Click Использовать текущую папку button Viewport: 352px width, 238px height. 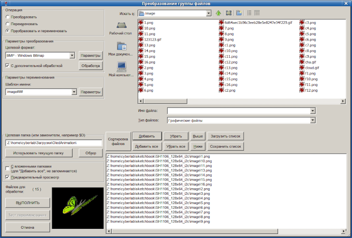[39, 153]
